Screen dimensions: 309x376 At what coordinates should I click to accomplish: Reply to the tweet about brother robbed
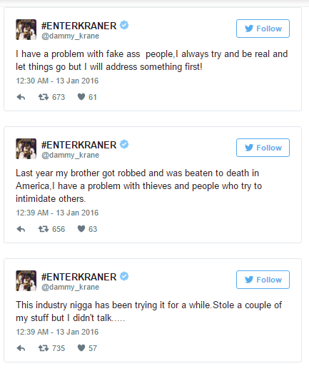[x=21, y=229]
